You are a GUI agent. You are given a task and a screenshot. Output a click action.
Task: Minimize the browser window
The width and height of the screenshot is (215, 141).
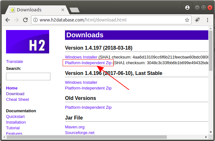click(x=197, y=8)
